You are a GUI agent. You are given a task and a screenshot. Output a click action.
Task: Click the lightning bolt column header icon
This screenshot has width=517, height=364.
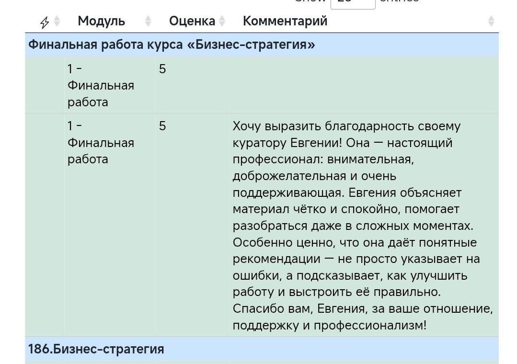point(45,22)
